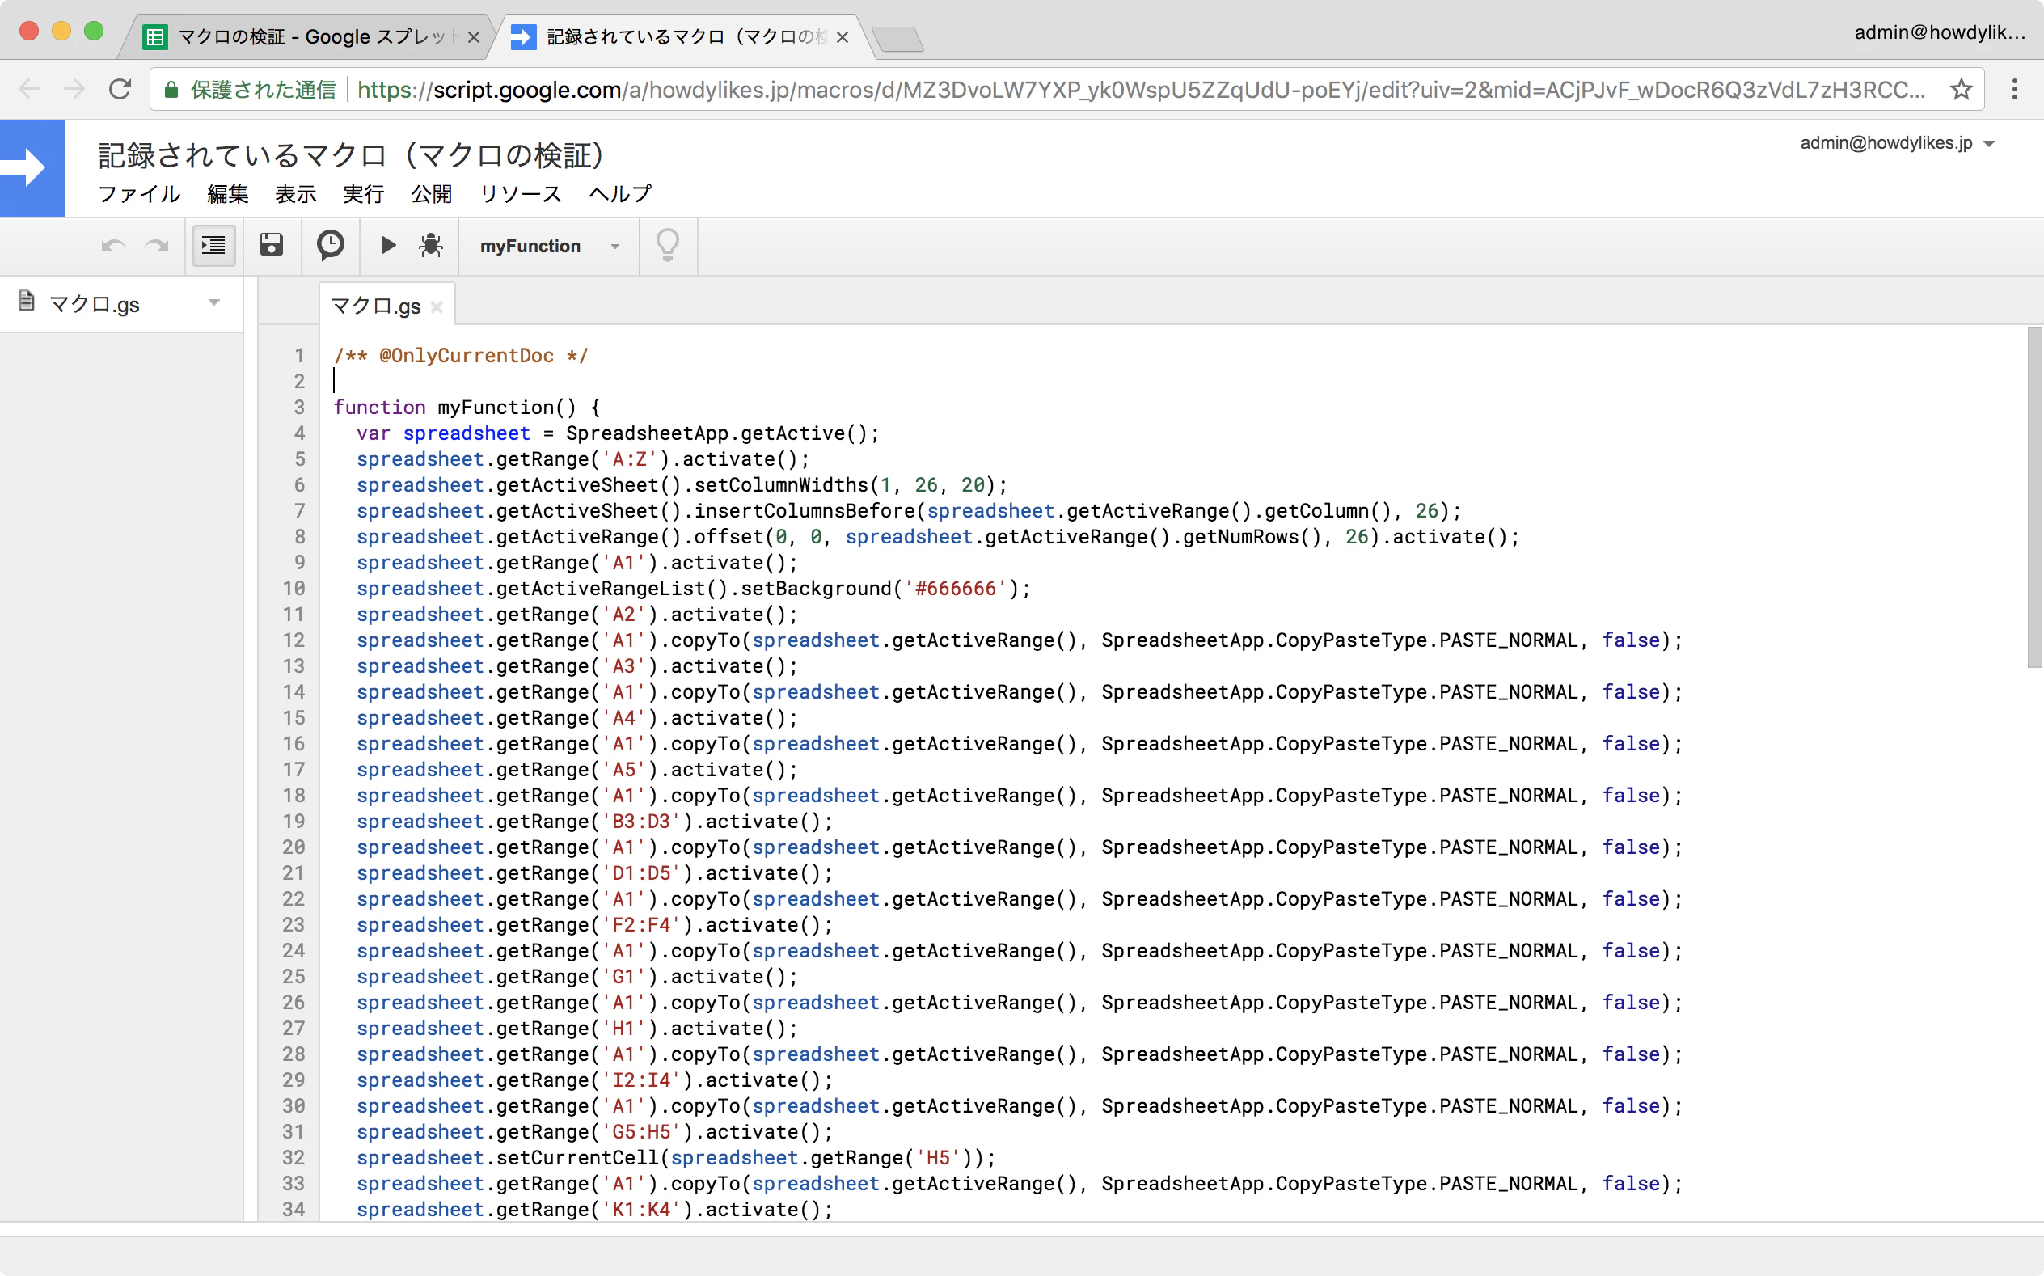Open current project's triggers clock icon
The height and width of the screenshot is (1276, 2044).
pos(330,245)
